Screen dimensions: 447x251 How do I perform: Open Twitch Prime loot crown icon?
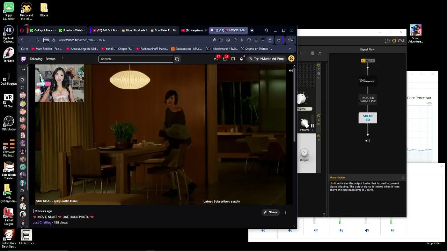click(x=216, y=59)
